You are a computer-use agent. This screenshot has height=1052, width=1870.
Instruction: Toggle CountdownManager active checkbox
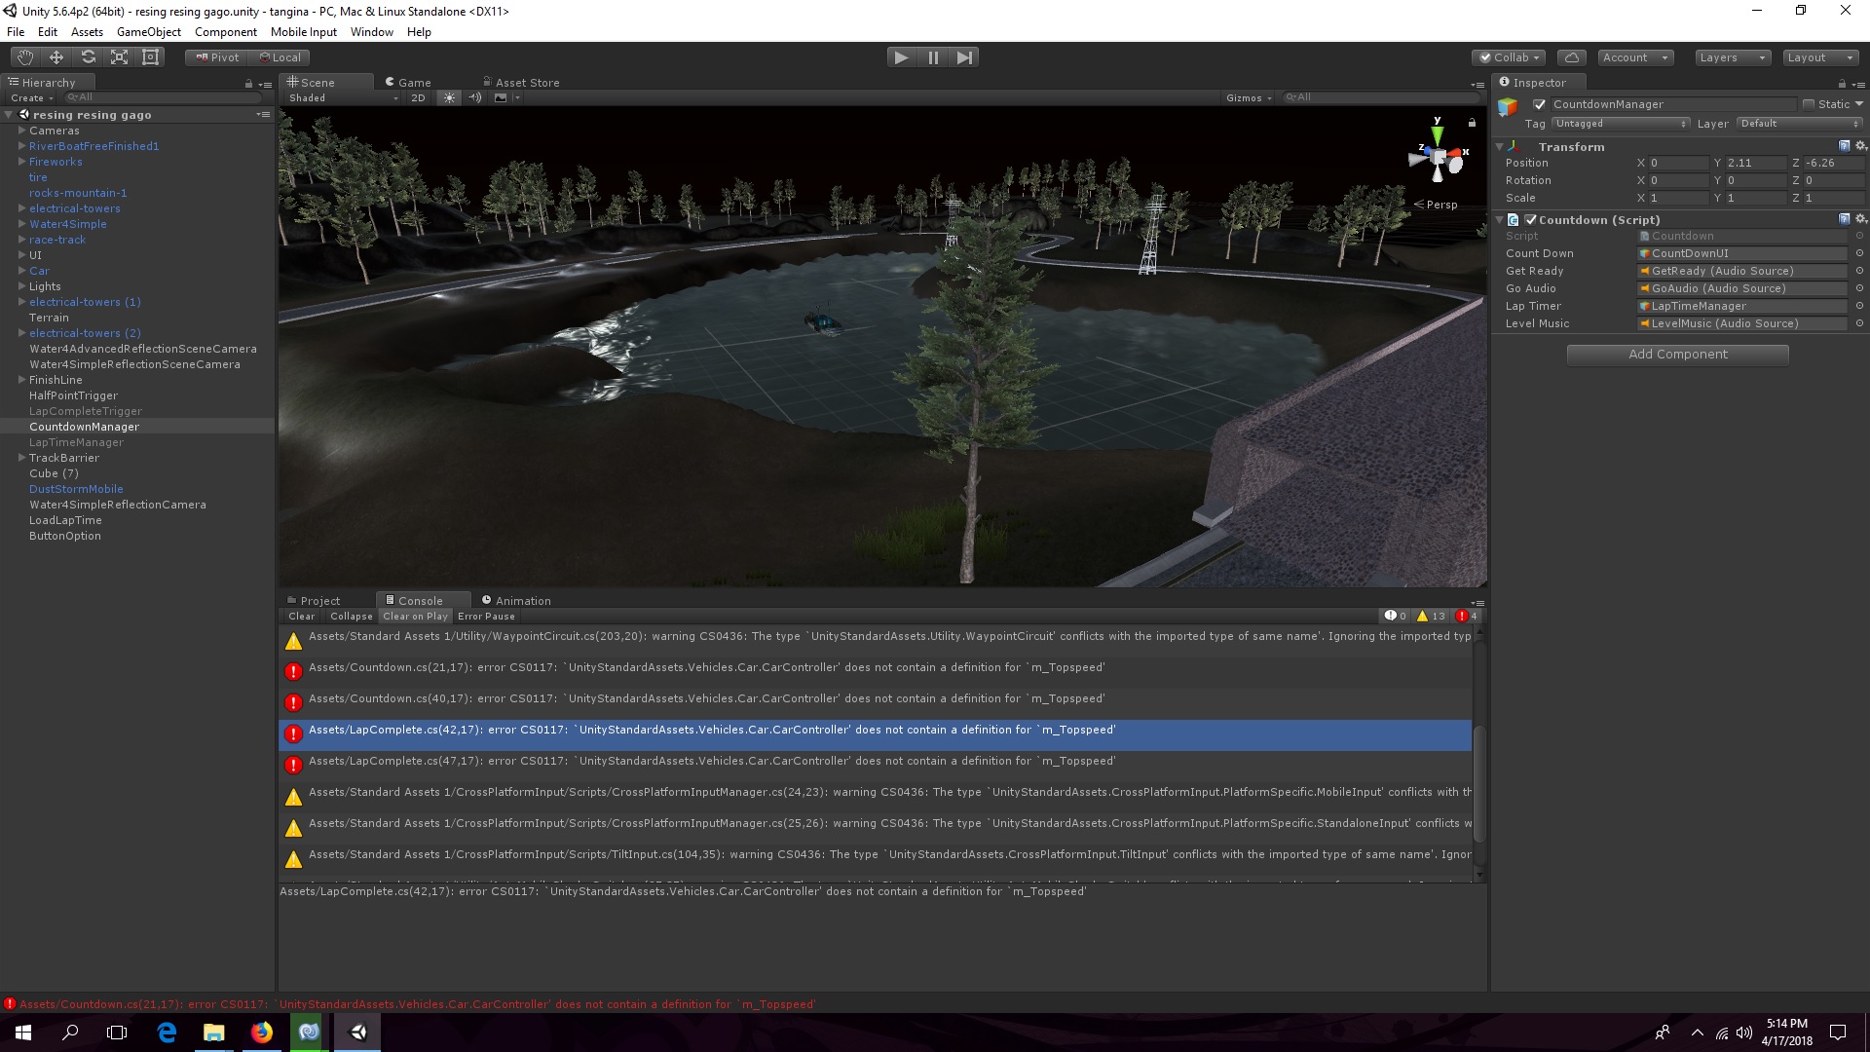[x=1539, y=104]
